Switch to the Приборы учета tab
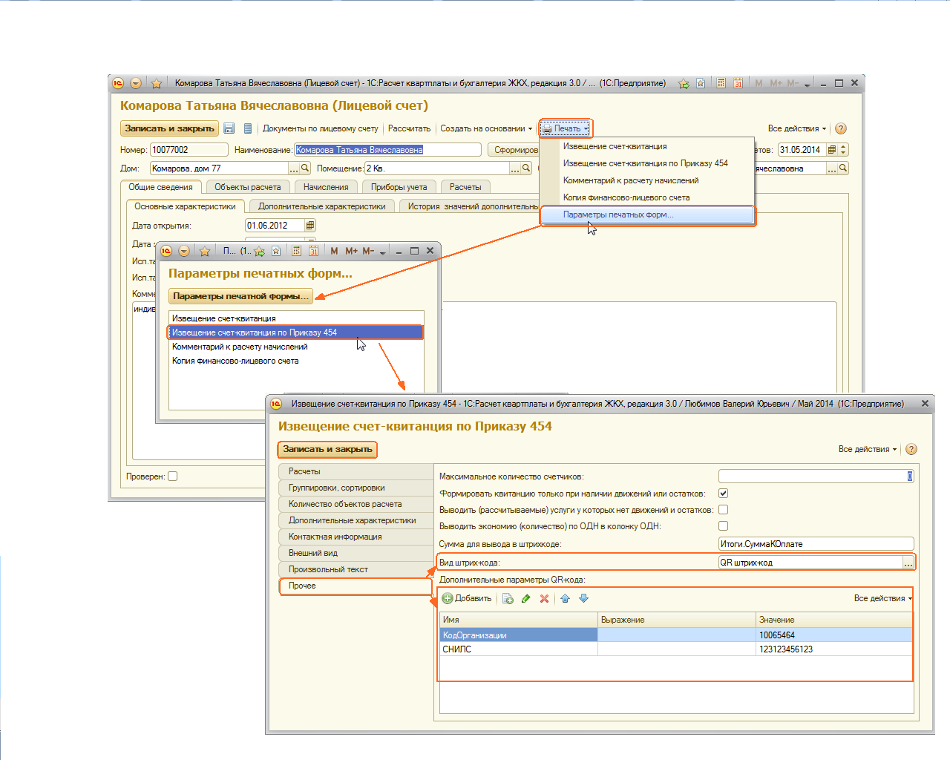The height and width of the screenshot is (760, 950). pos(399,187)
